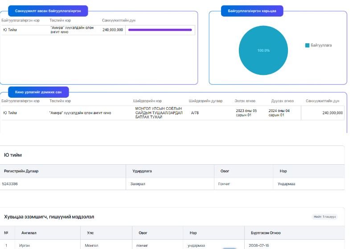Click the 2008-07-16 registered date cell
The height and width of the screenshot is (249, 353).
click(259, 245)
